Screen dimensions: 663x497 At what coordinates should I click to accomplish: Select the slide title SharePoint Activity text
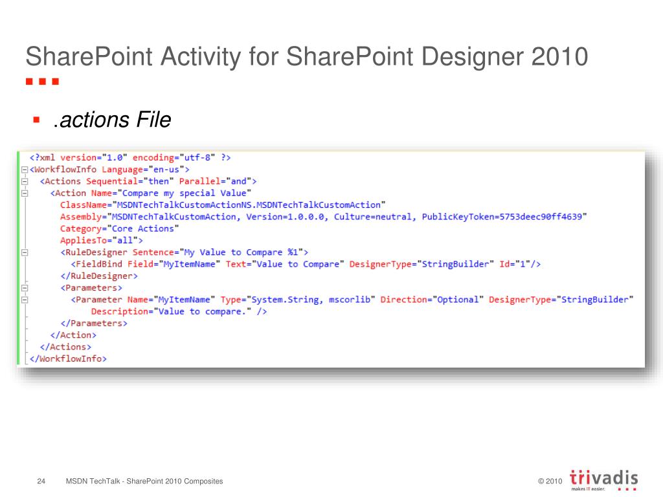coord(306,56)
